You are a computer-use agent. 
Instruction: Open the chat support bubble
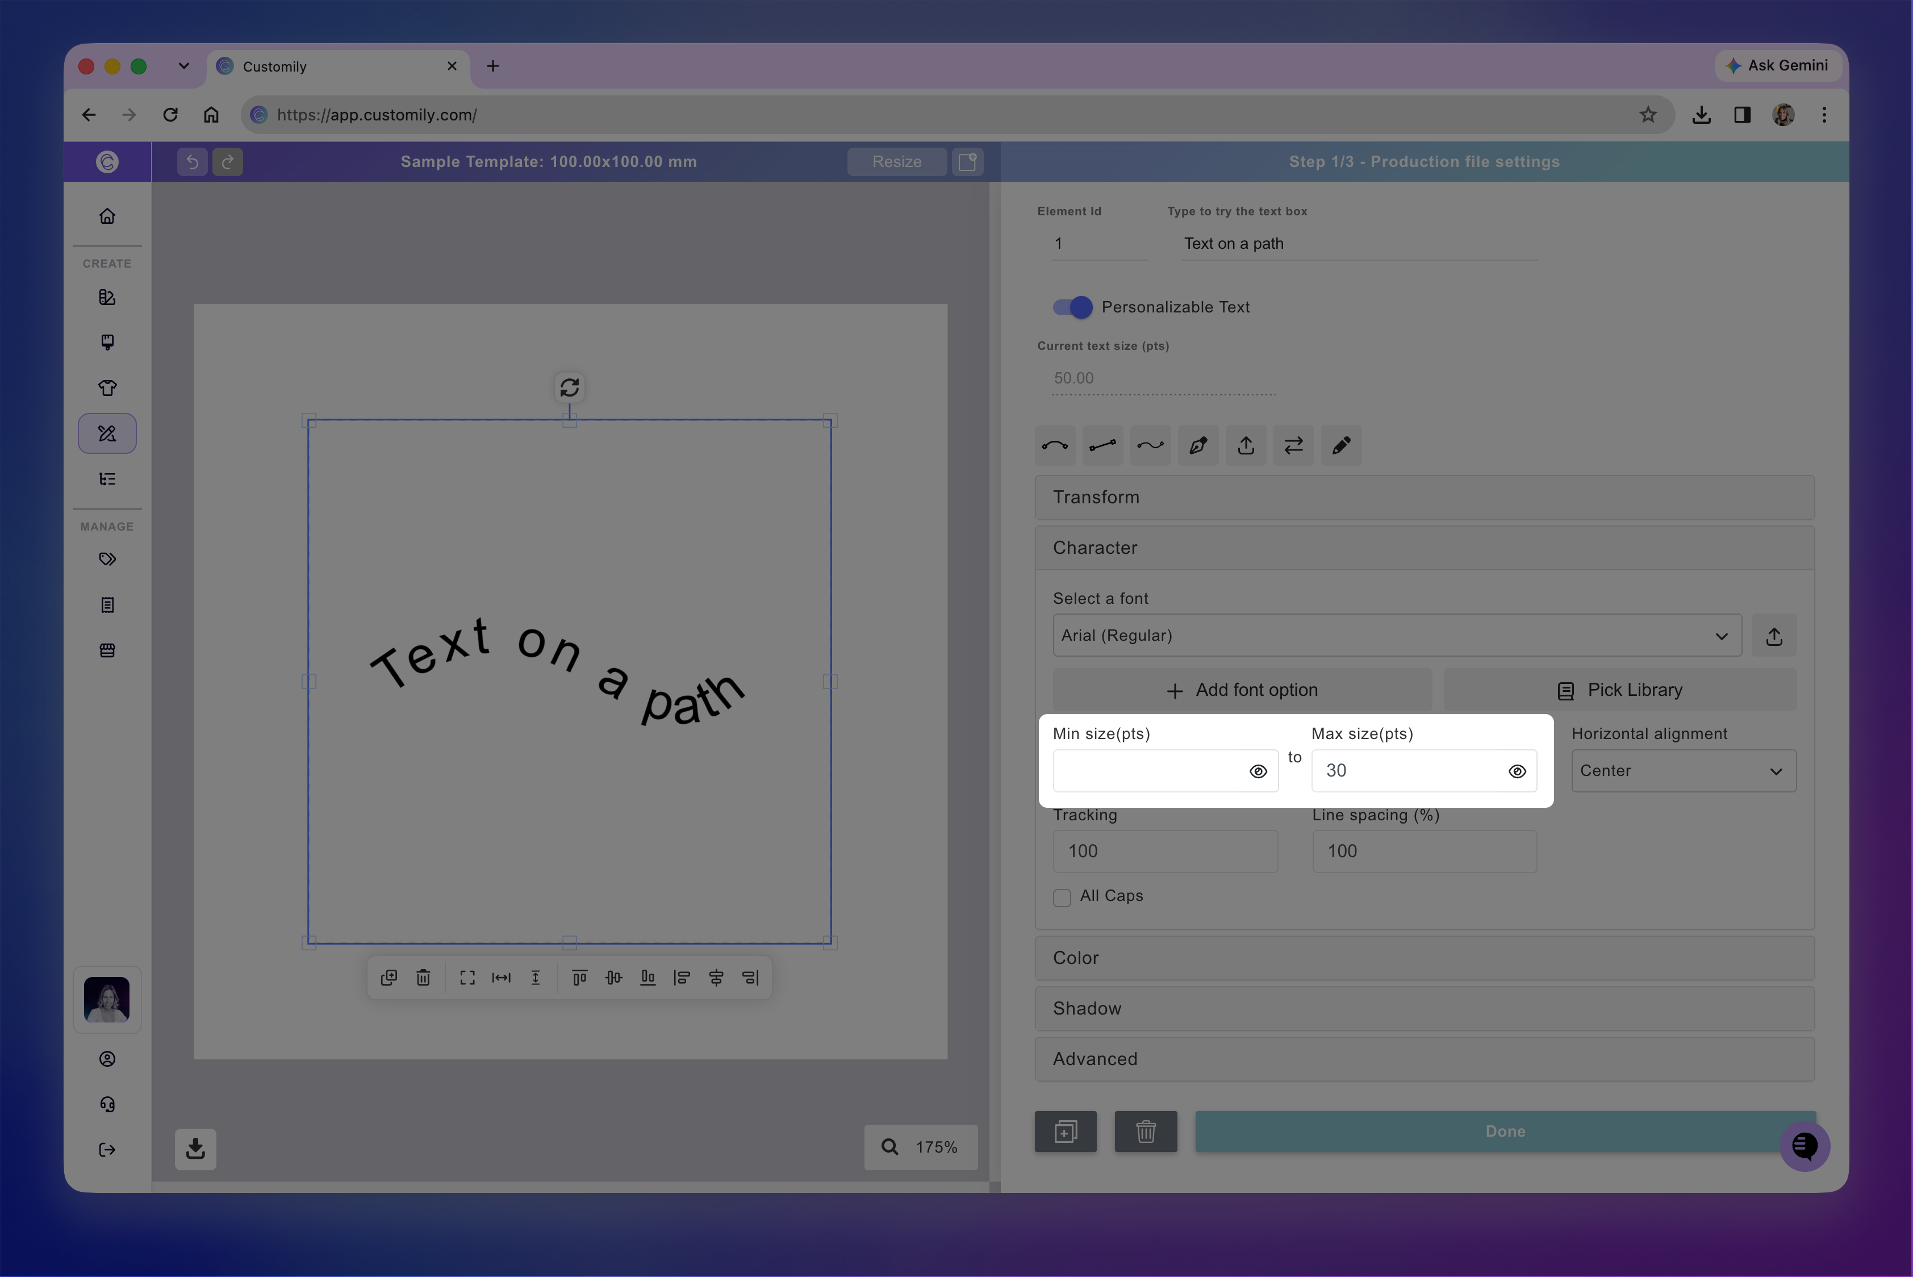tap(1805, 1146)
